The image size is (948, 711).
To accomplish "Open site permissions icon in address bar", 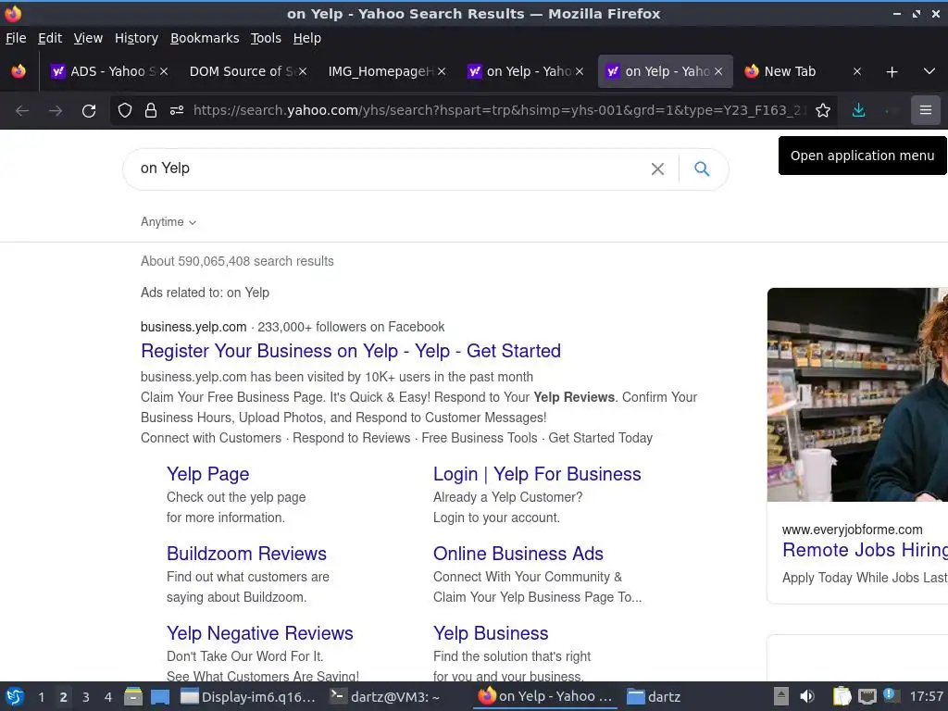I will (177, 111).
